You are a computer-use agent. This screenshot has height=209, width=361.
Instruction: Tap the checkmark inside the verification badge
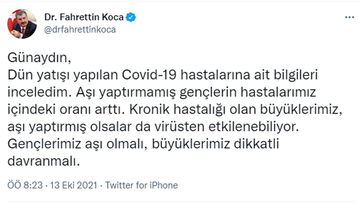point(131,17)
